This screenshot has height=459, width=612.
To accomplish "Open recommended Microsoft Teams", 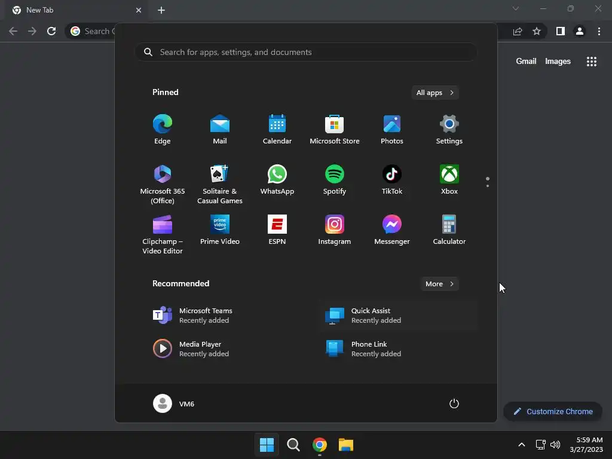I will tap(228, 316).
